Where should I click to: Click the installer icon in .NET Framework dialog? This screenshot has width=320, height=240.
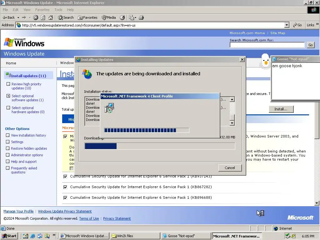coord(109,108)
